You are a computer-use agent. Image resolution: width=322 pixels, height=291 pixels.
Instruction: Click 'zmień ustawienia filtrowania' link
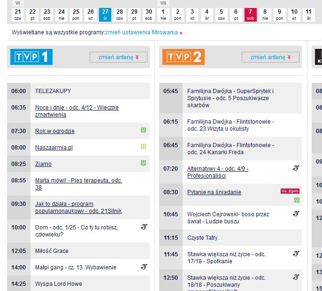pyautogui.click(x=142, y=32)
